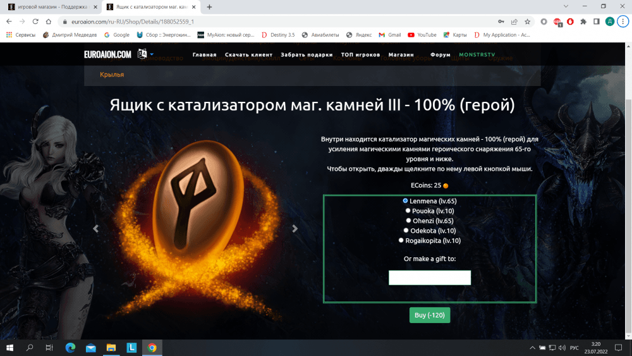Open the share page icon in address bar
632x356 pixels.
click(x=514, y=21)
